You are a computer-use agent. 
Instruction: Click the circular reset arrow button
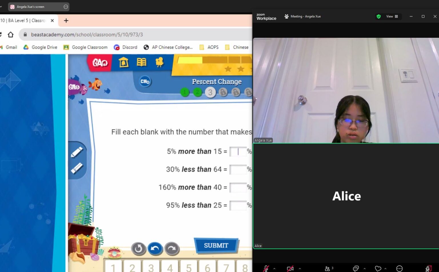pos(138,249)
